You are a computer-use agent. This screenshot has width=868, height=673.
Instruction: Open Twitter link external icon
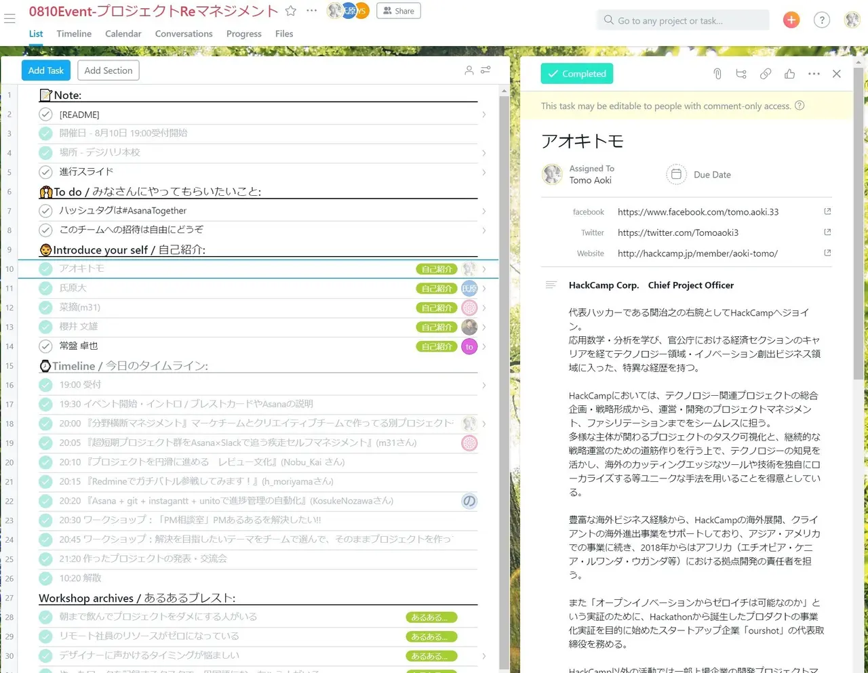pos(827,232)
